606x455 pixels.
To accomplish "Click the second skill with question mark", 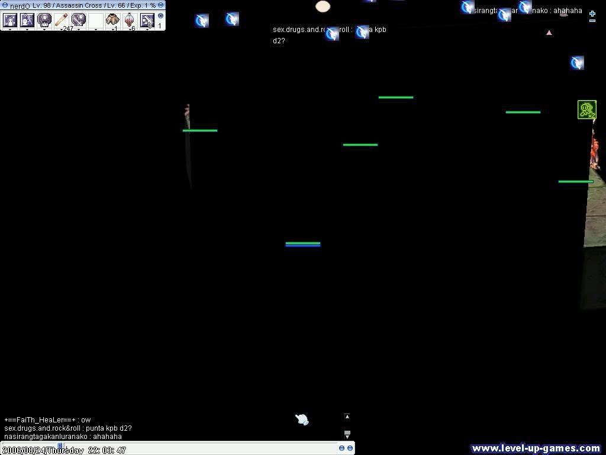I will (x=27, y=20).
